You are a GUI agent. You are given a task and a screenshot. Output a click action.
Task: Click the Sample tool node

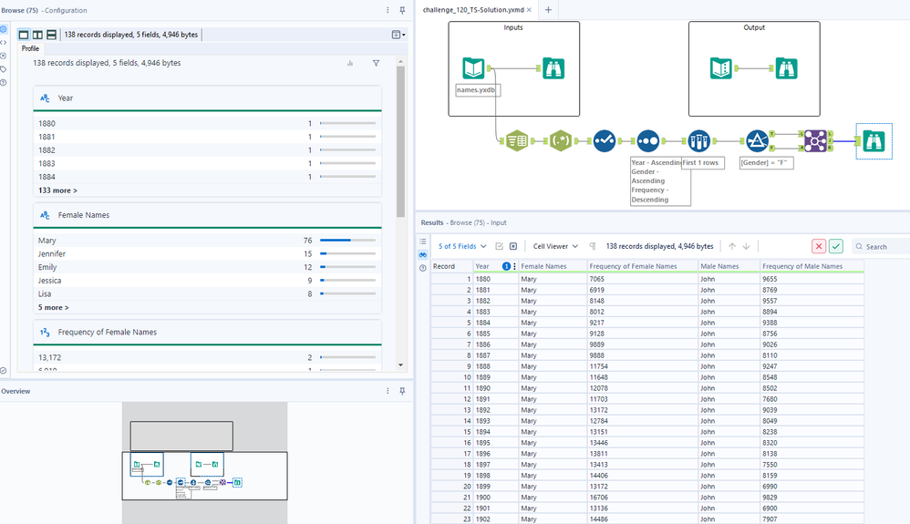click(698, 141)
